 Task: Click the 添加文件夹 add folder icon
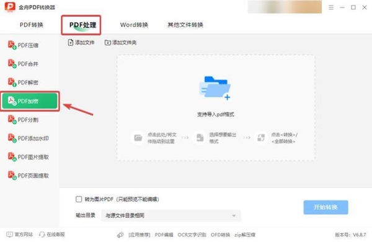108,43
